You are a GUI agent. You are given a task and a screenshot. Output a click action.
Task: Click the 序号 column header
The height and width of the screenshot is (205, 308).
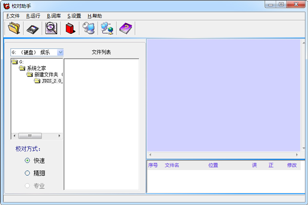pyautogui.click(x=153, y=165)
